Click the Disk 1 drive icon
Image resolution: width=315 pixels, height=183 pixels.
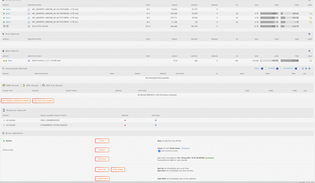coord(29,13)
